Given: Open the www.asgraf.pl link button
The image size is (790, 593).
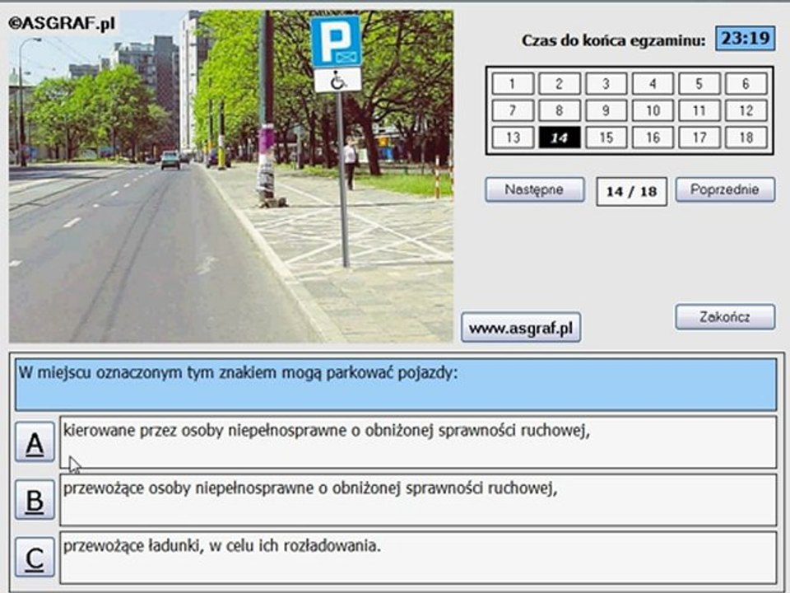Looking at the screenshot, I should pyautogui.click(x=521, y=328).
